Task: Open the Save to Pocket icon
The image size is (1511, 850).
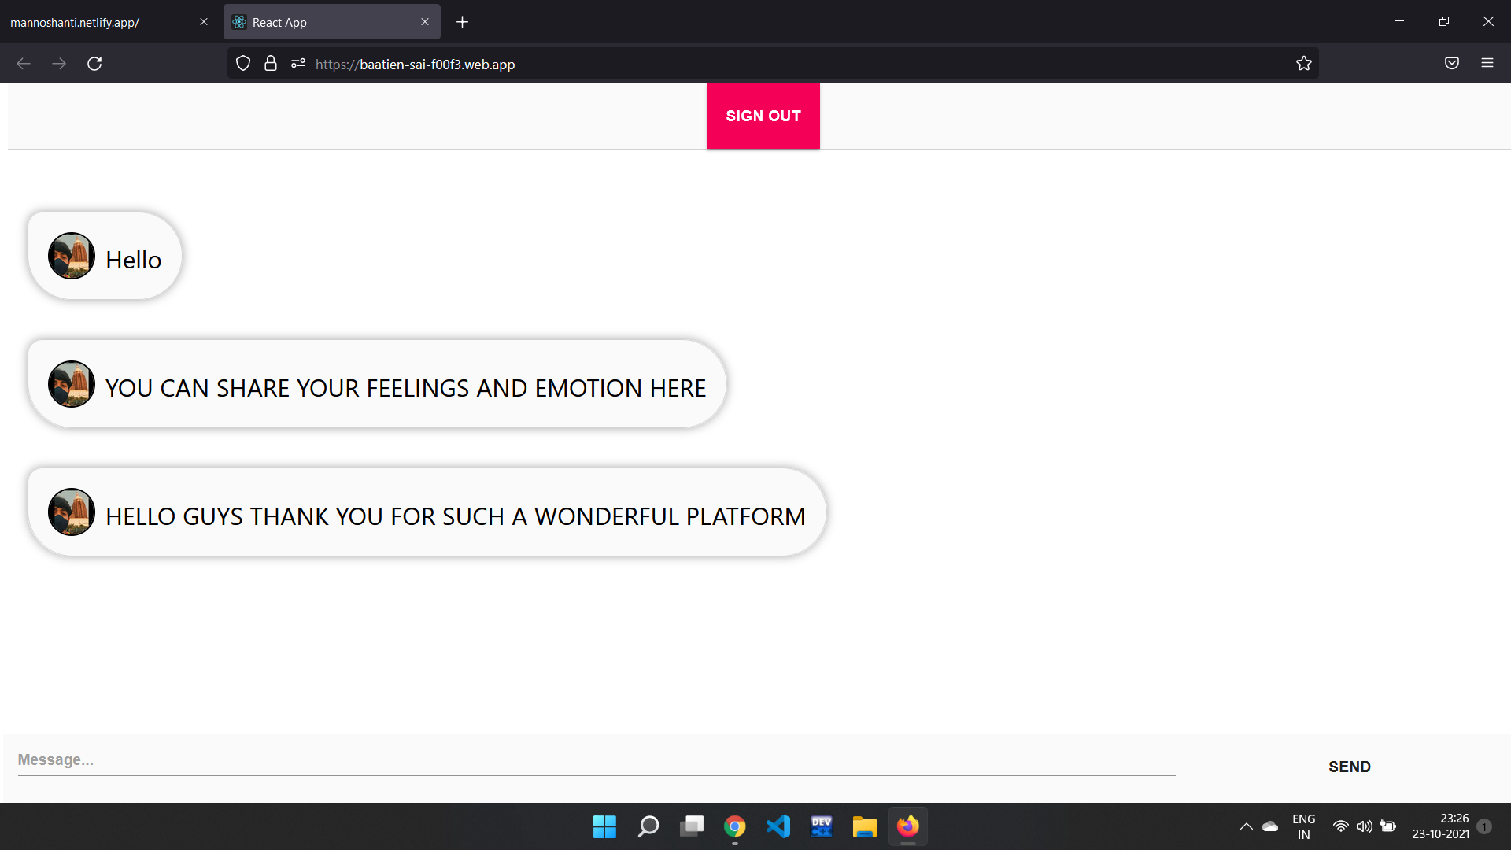Action: 1452,64
